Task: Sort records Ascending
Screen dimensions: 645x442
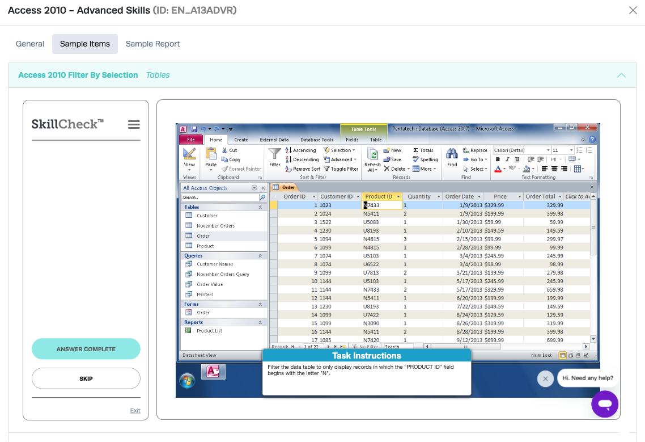Action: 301,150
